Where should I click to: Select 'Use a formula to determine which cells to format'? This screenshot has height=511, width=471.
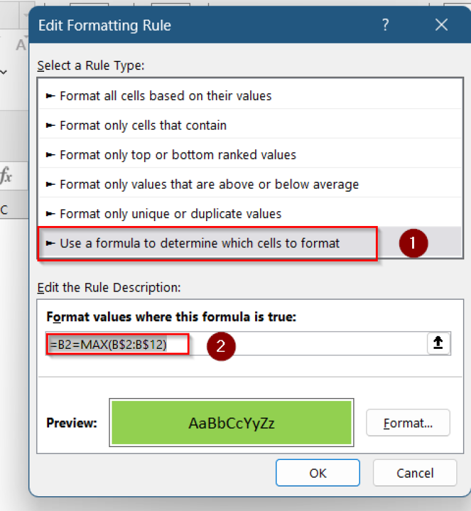(197, 243)
